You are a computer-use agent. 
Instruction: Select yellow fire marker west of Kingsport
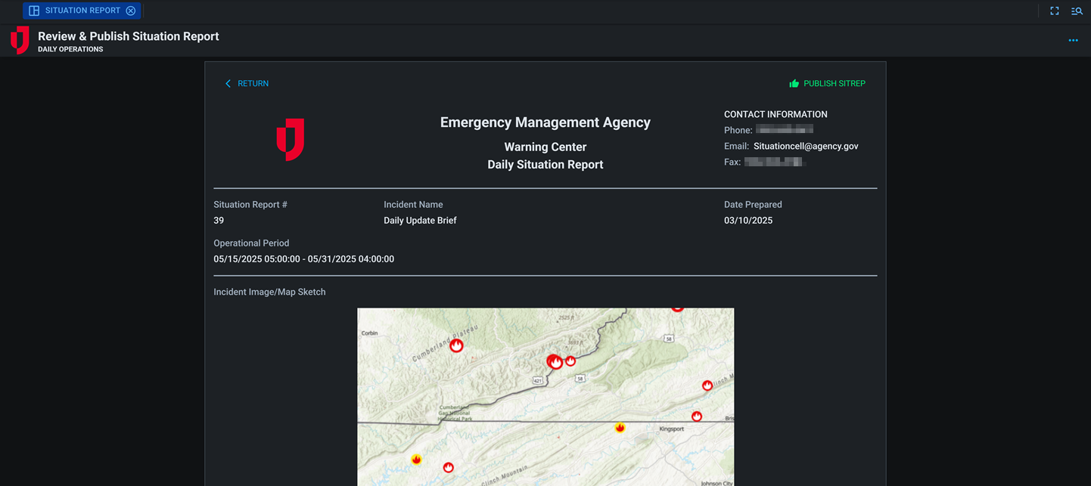(620, 428)
